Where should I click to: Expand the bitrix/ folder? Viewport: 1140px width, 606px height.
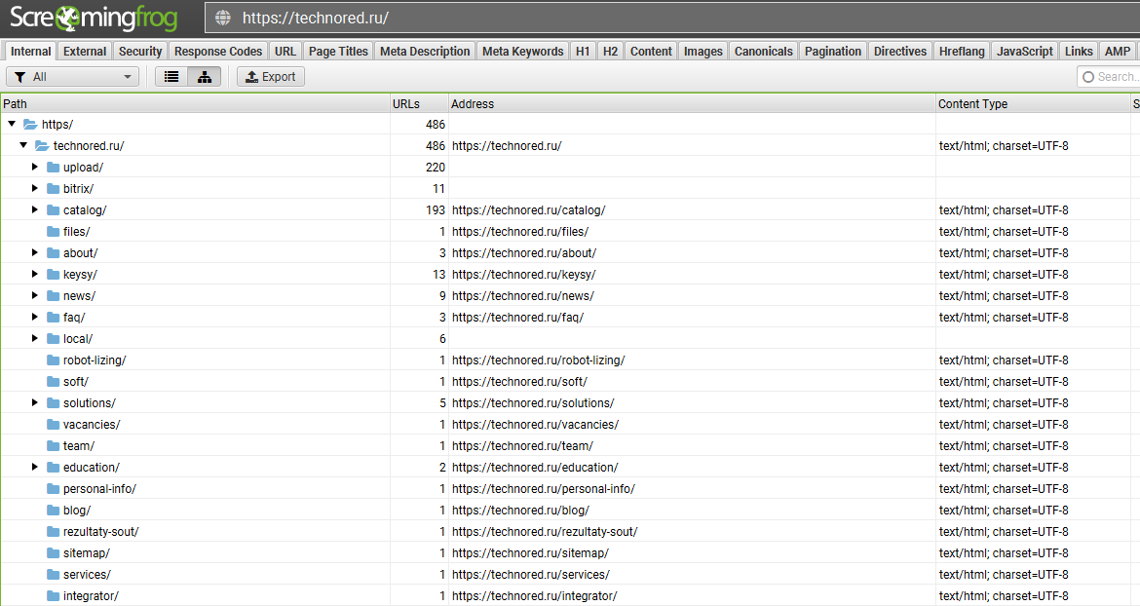pos(35,189)
